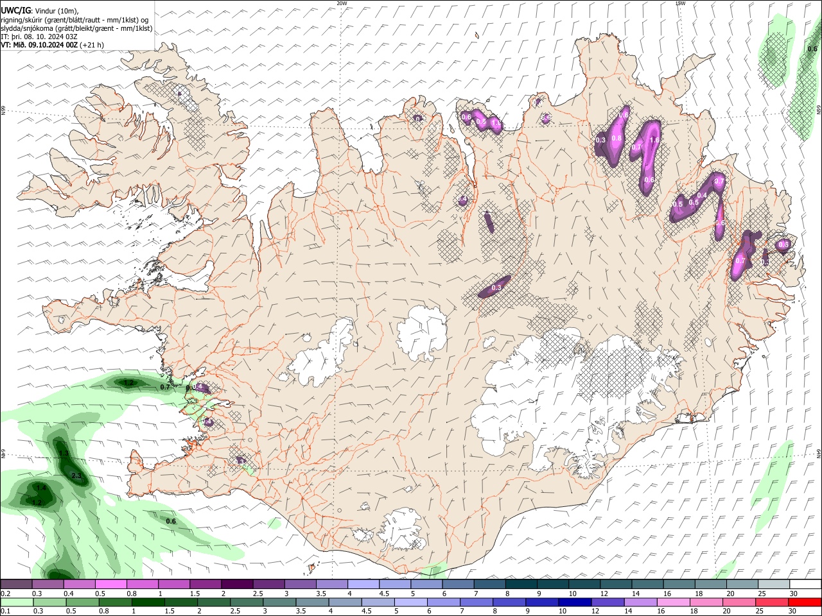Image resolution: width=822 pixels, height=616 pixels.
Task: Click the '20W' longitude label at top edge
Action: pyautogui.click(x=342, y=3)
